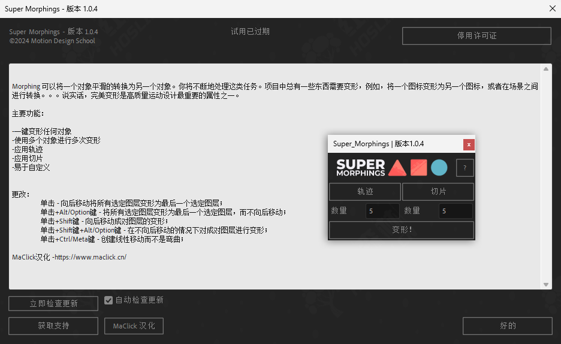The height and width of the screenshot is (344, 561).
Task: Click the MaClick 汉化 button
Action: point(134,326)
